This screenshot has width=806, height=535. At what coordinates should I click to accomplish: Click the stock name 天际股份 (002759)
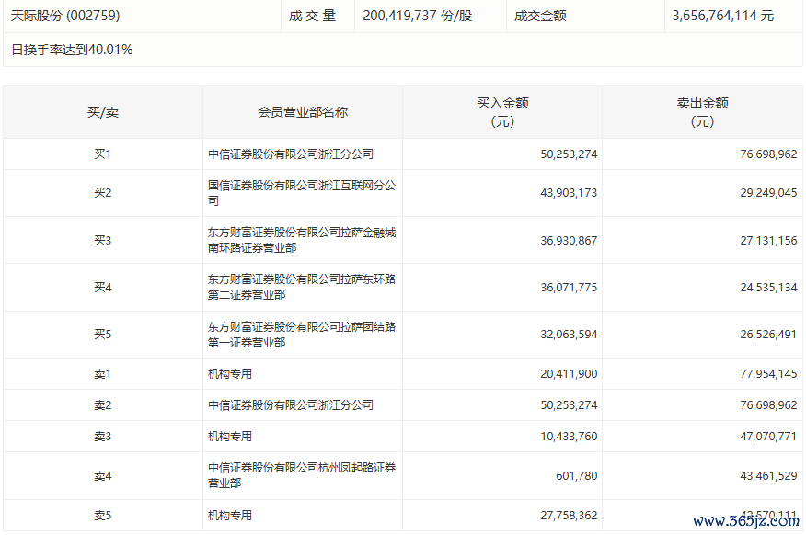65,16
